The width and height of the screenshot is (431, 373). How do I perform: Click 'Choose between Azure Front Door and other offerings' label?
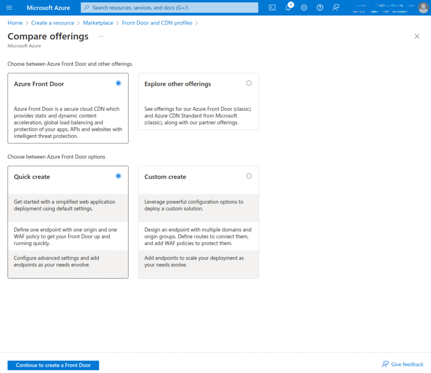70,64
